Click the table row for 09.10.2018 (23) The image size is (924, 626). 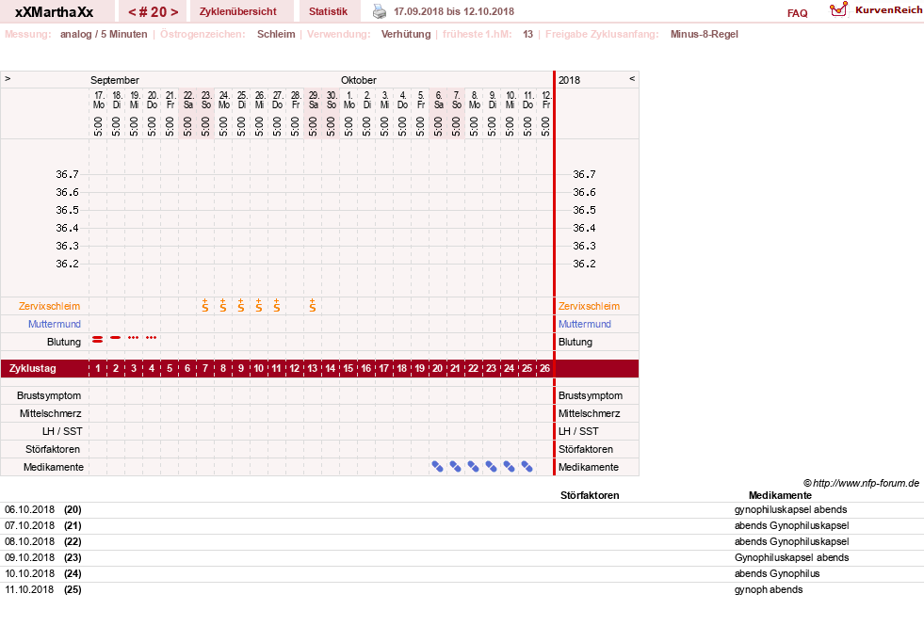point(462,557)
